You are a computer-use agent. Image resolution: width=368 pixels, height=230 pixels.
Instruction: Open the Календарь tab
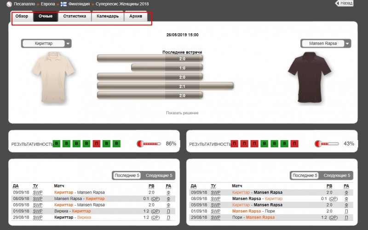(x=108, y=16)
